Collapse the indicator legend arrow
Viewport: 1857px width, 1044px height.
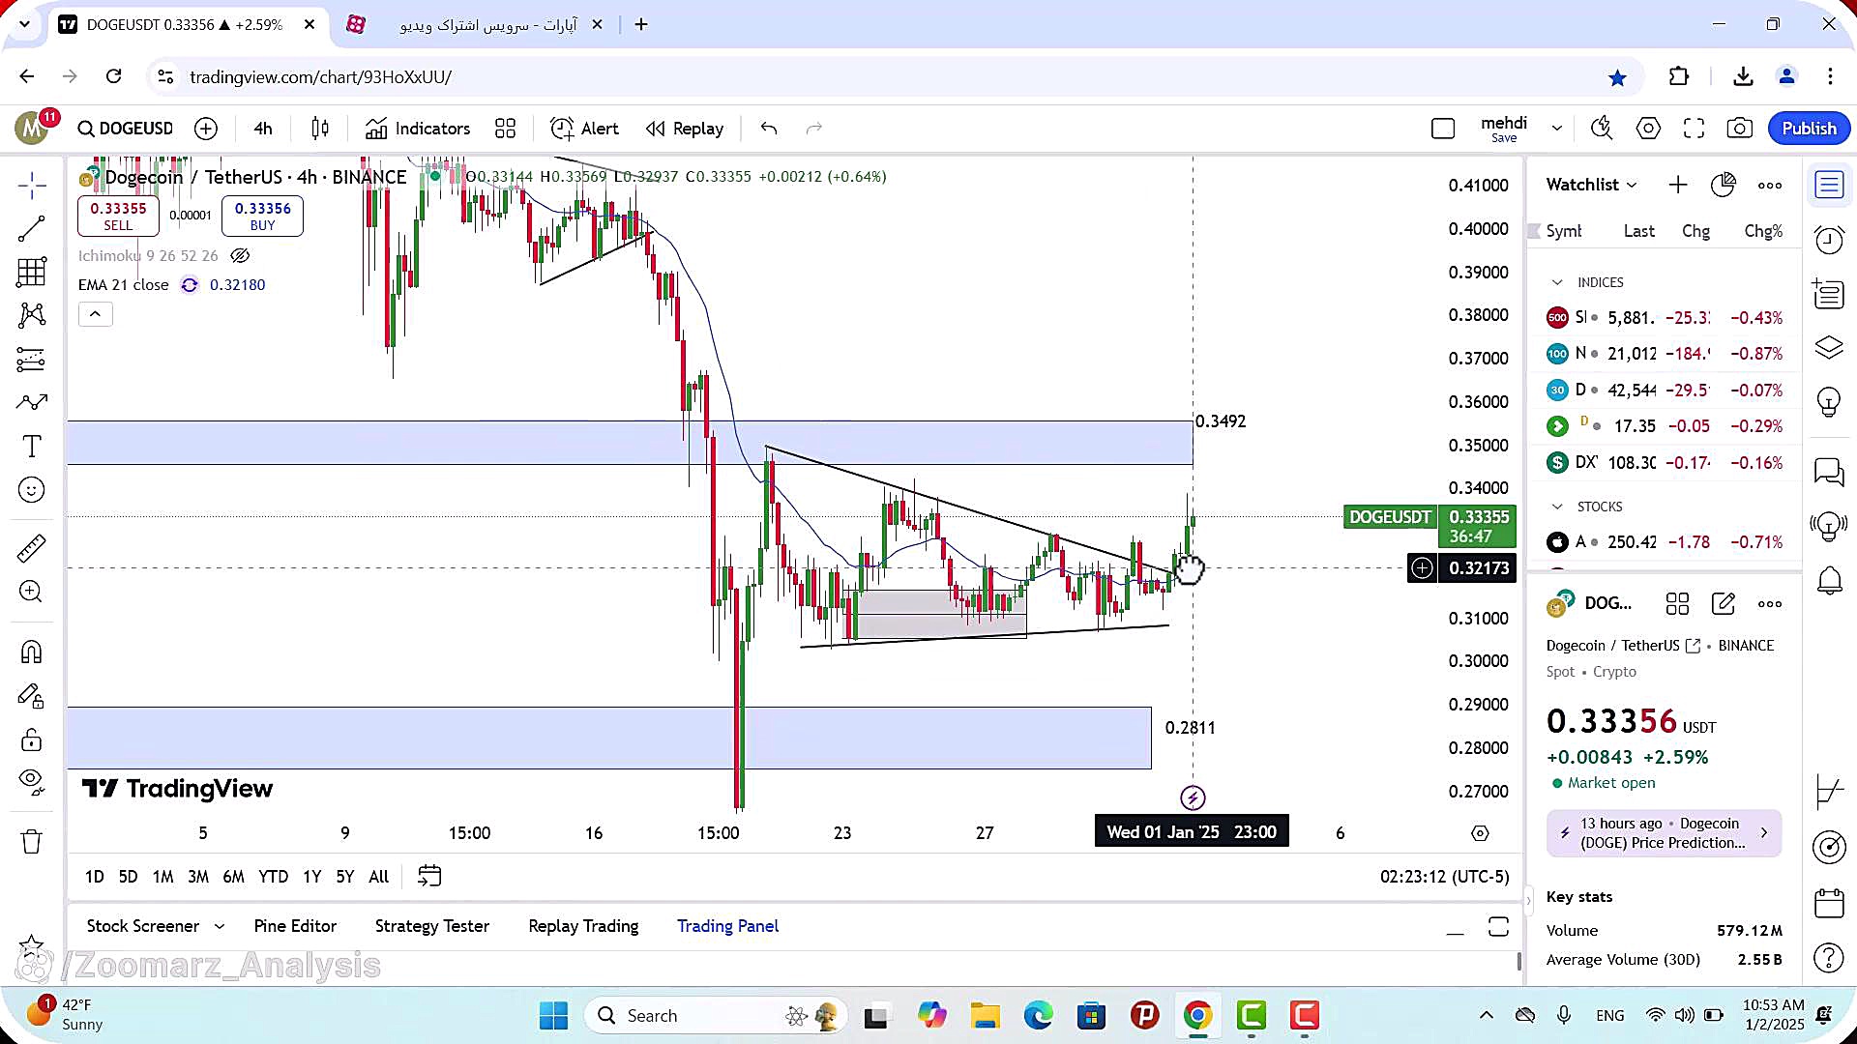[x=95, y=314]
